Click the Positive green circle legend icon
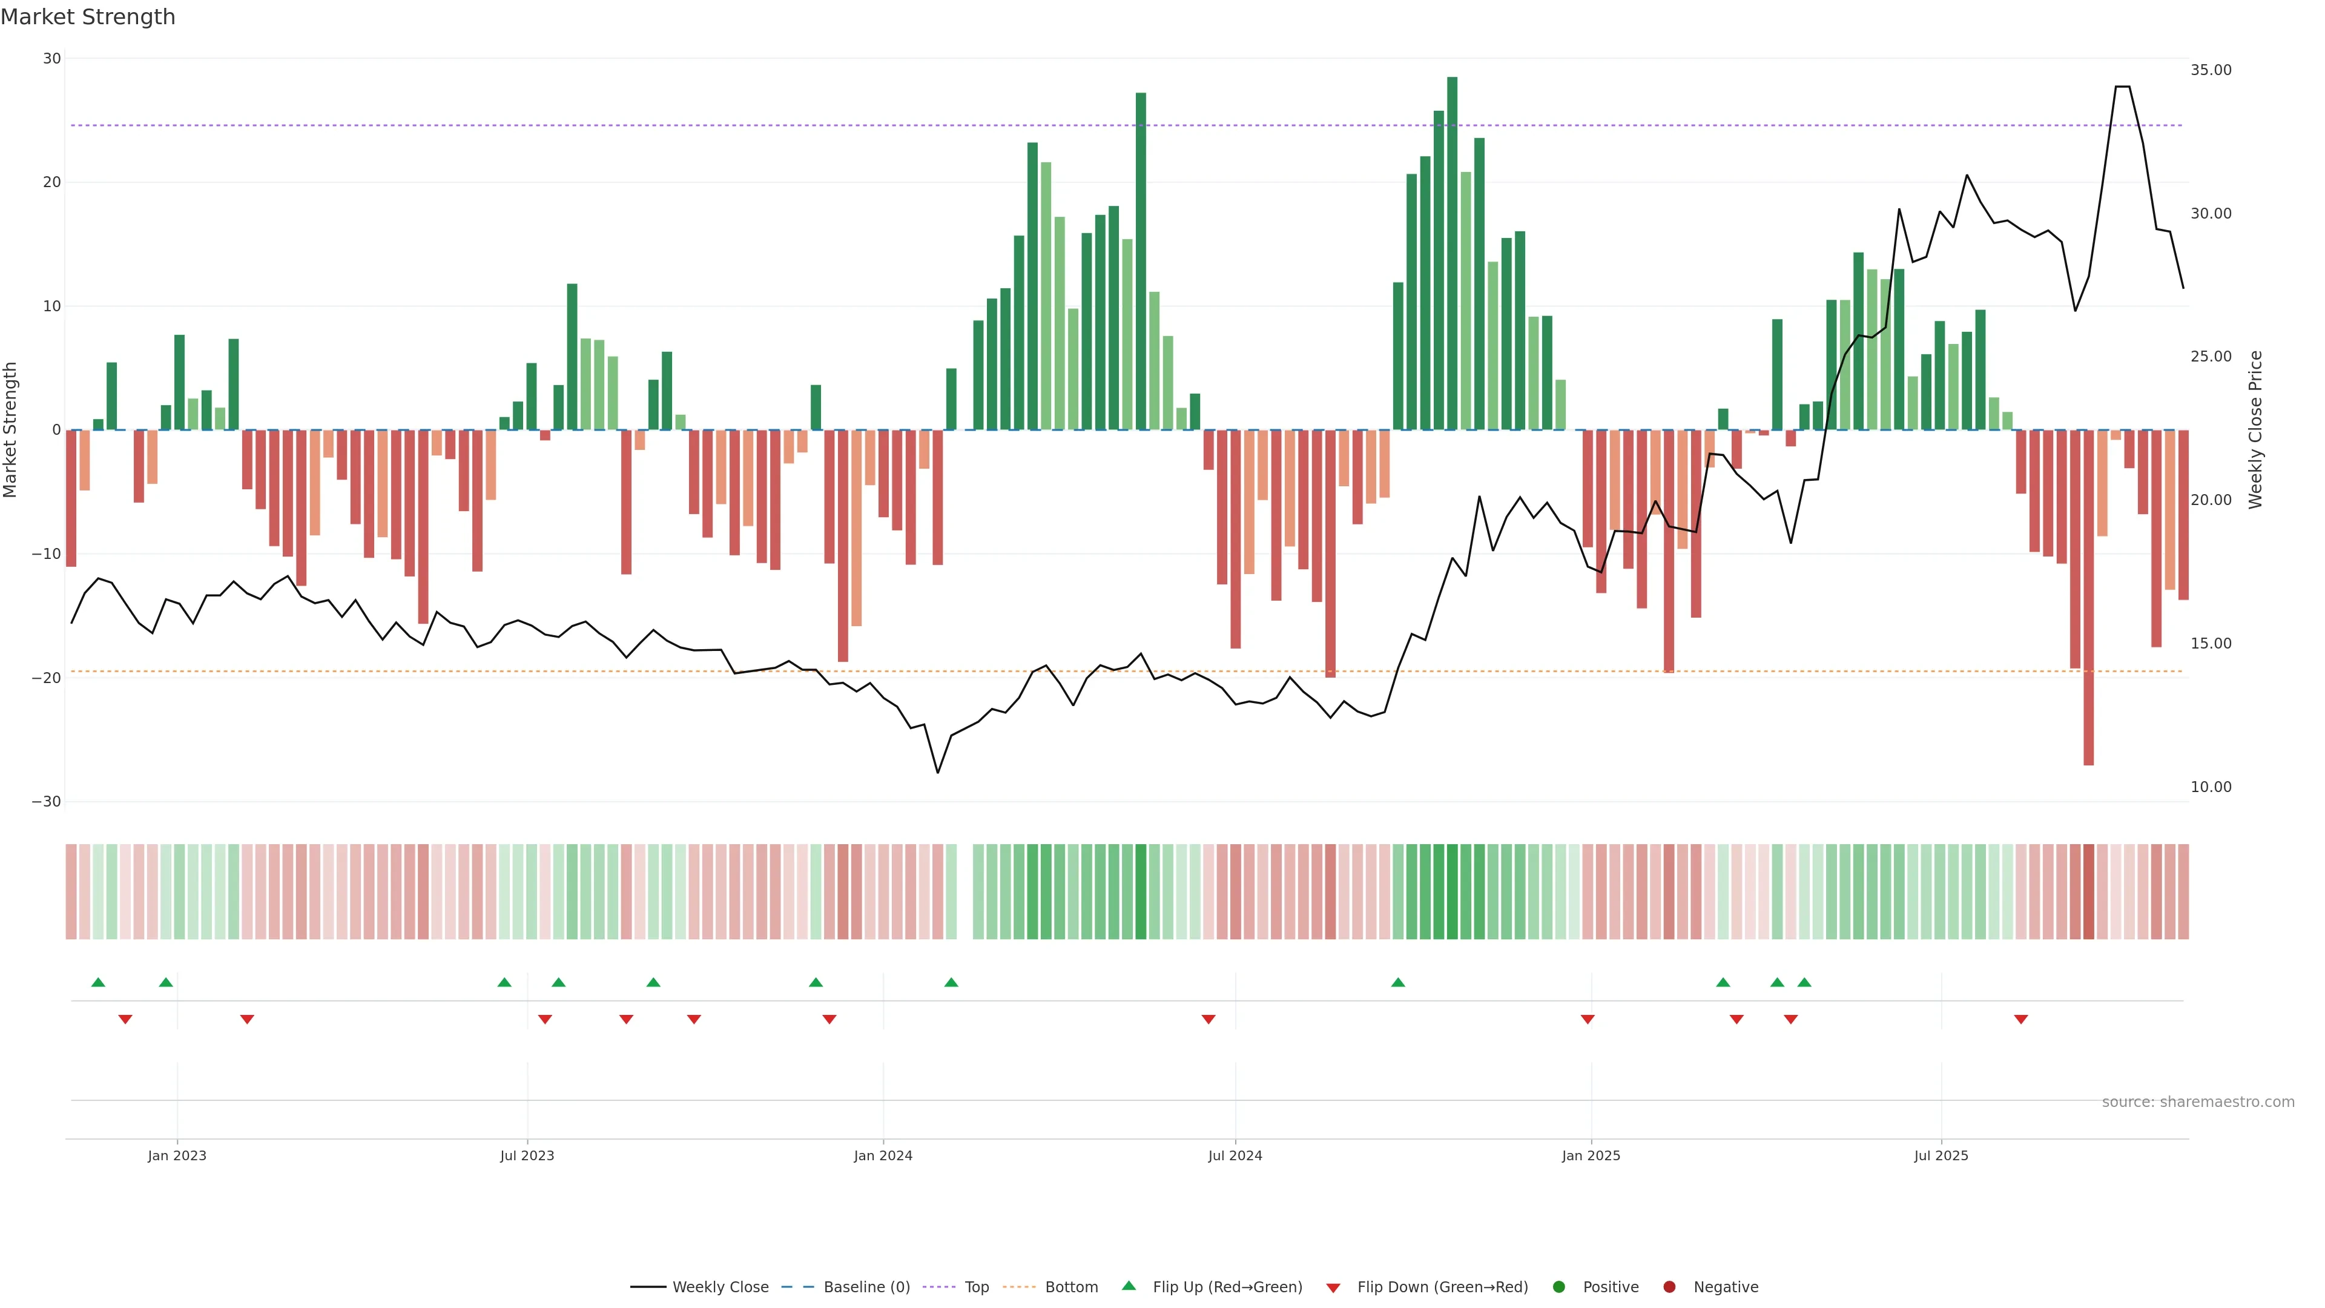The height and width of the screenshot is (1308, 2325). point(1558,1287)
